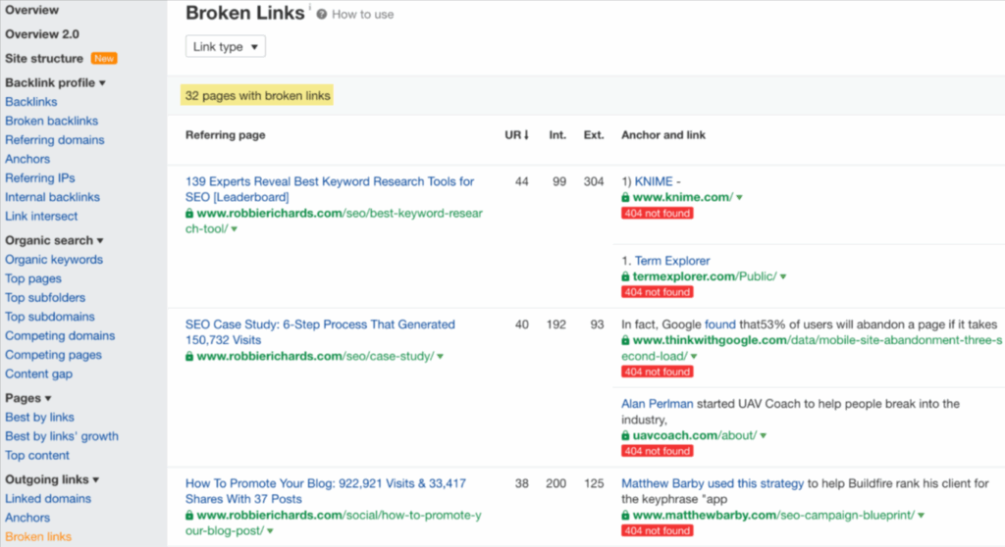Viewport: 1005px width, 547px height.
Task: Go to Overview 2.0 in the sidebar
Action: coord(42,34)
